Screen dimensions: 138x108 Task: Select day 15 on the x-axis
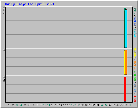(65, 105)
